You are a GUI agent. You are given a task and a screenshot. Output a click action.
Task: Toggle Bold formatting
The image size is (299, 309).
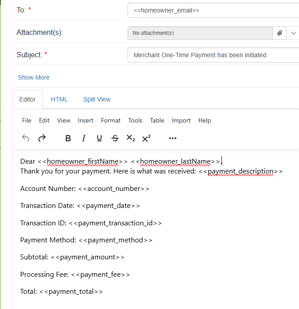68,138
